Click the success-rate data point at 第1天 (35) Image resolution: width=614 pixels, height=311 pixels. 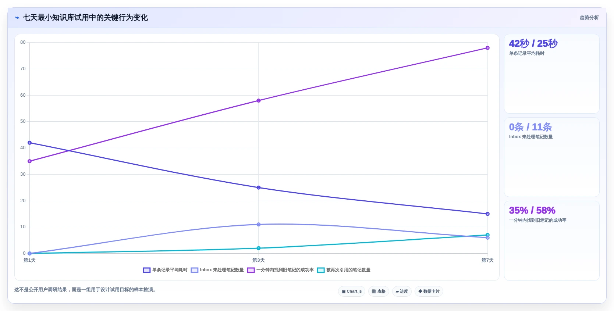pos(30,161)
